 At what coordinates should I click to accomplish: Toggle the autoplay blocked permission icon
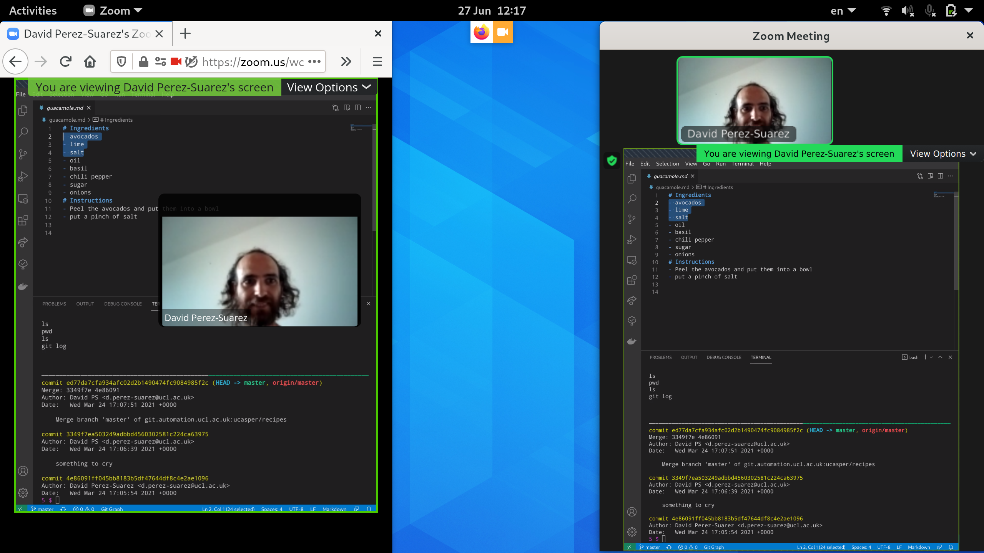coord(191,61)
